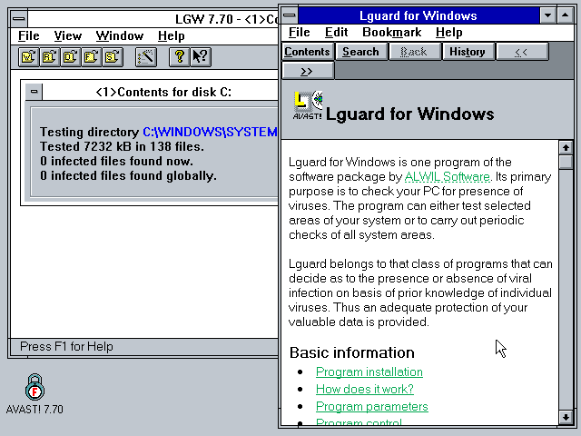581x436 pixels.
Task: Click the yellow question mark help icon
Action: 180,57
